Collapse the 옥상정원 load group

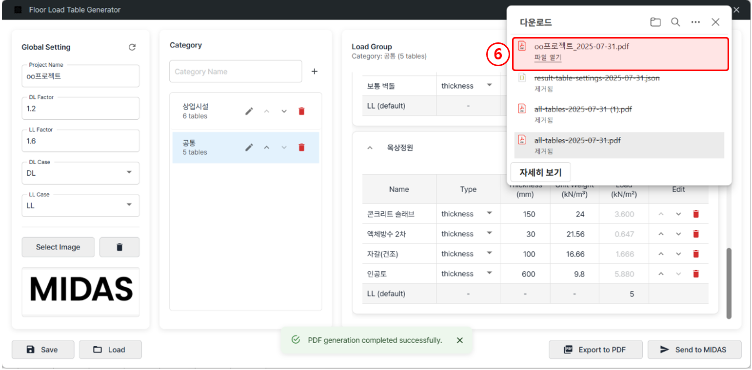370,148
